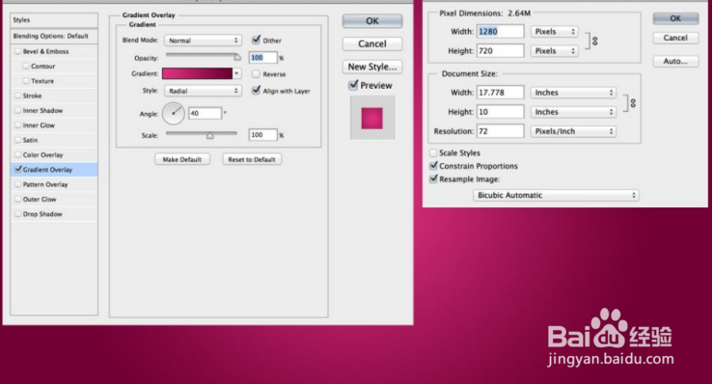Click the pink gradient swatch

click(198, 73)
